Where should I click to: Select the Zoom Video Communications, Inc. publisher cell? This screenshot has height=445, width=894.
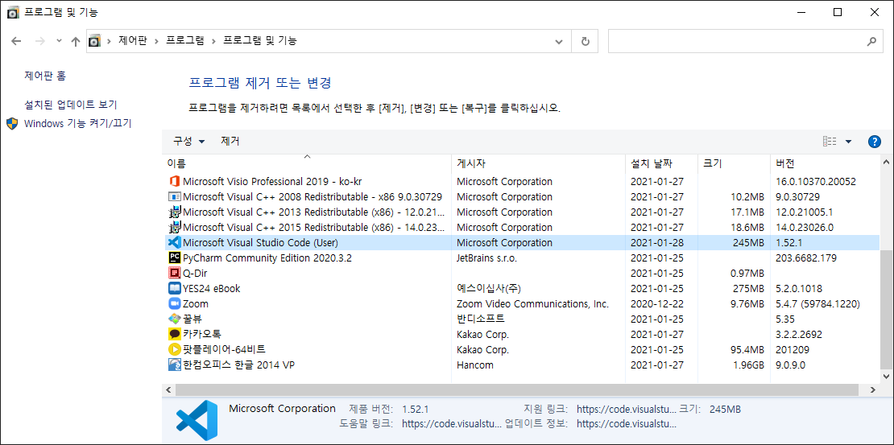(532, 303)
